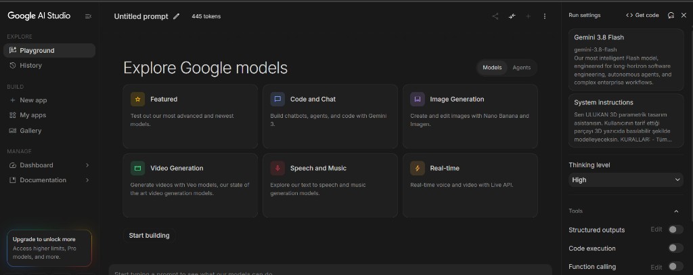The image size is (693, 275).
Task: Click the Explore Google models heading
Action: pos(205,68)
